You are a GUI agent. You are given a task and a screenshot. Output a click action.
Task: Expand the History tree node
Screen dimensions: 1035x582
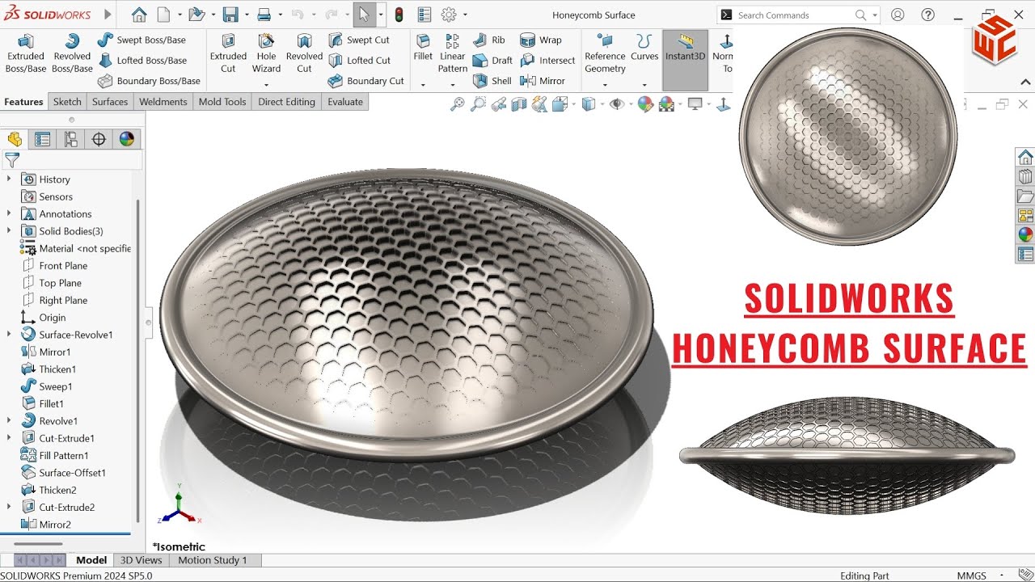[x=9, y=179]
